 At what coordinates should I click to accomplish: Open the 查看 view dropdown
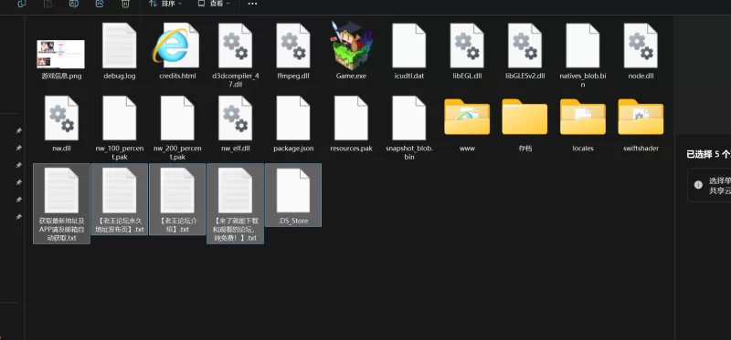[x=214, y=4]
